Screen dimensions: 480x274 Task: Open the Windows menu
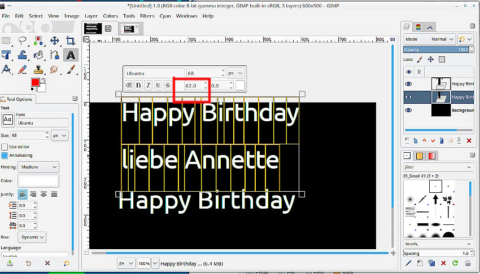pyautogui.click(x=186, y=16)
